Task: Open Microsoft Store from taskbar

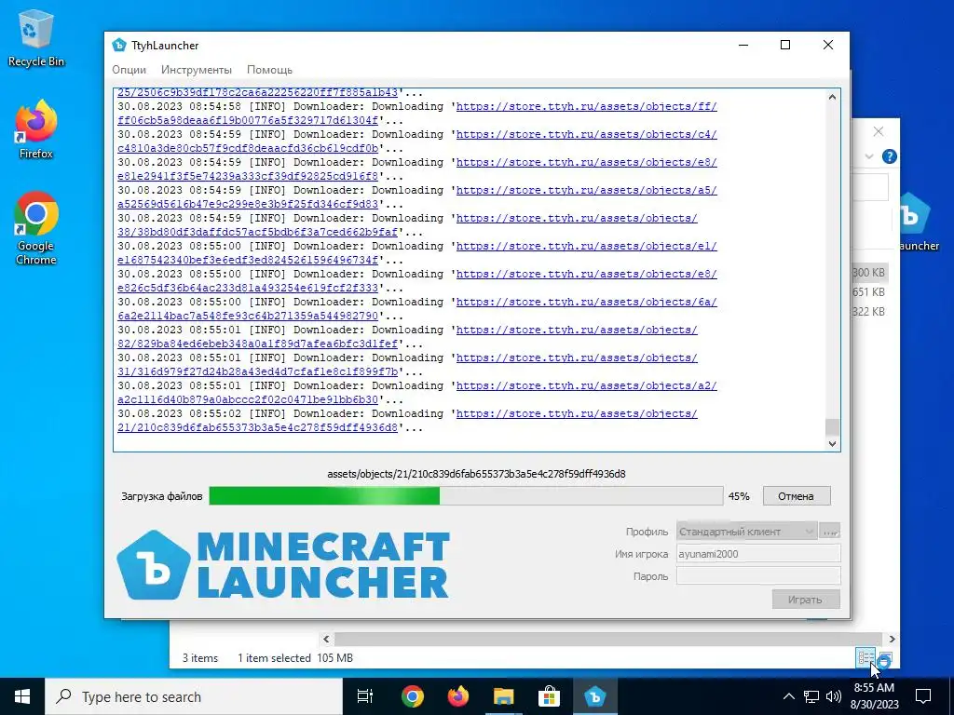Action: click(549, 696)
